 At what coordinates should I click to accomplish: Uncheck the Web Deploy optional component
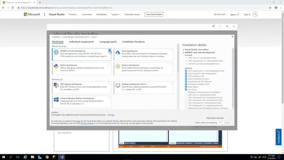tap(186, 87)
